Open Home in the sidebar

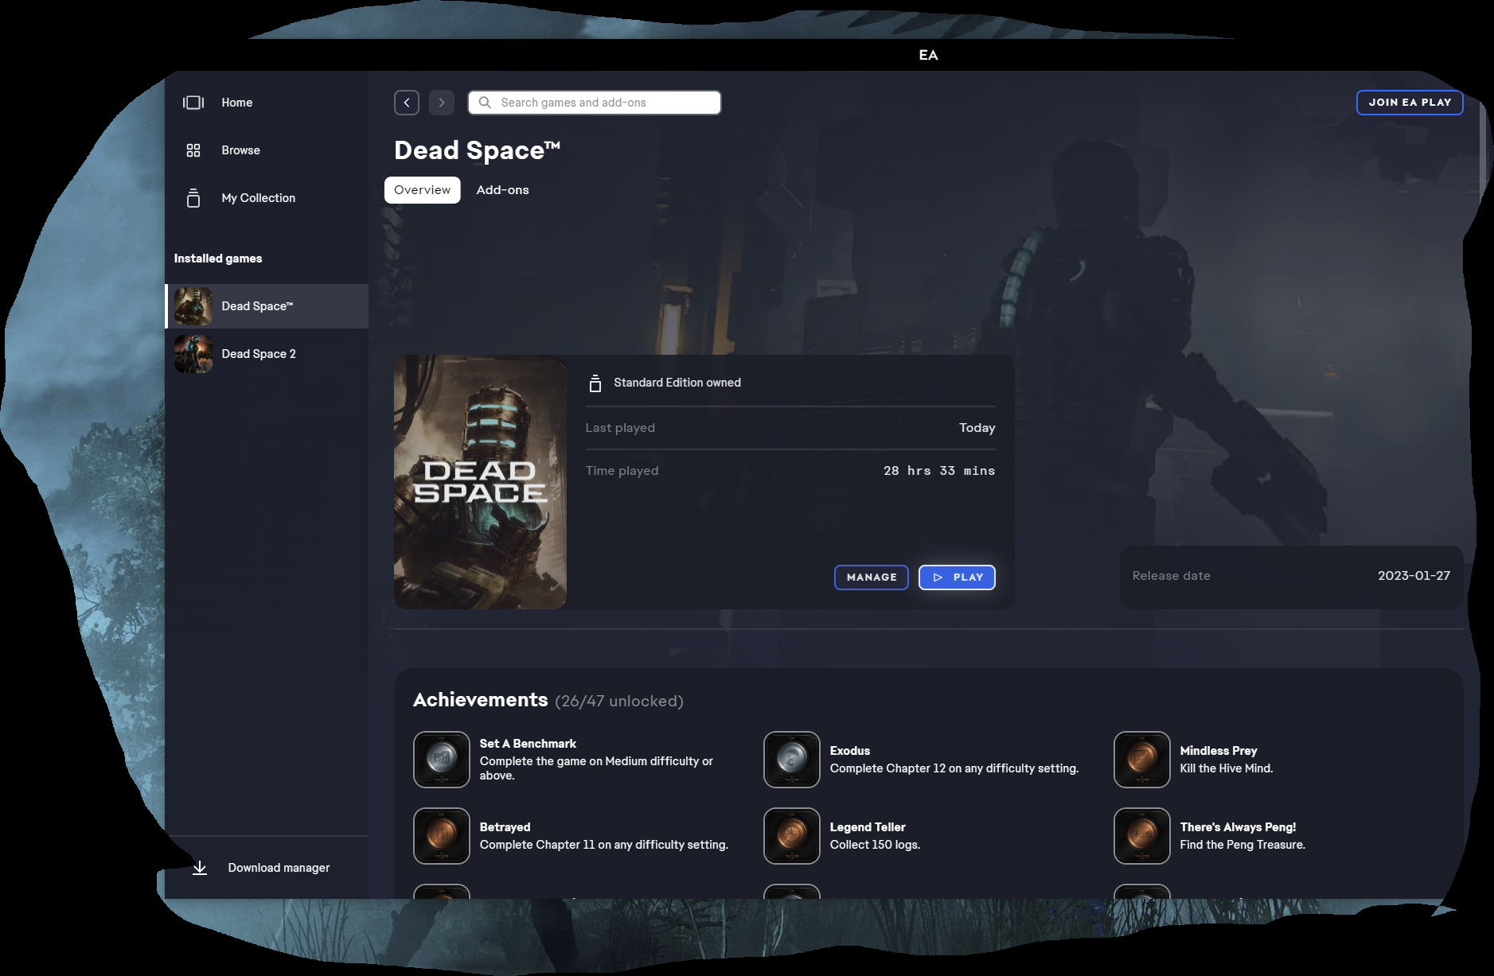(x=267, y=103)
